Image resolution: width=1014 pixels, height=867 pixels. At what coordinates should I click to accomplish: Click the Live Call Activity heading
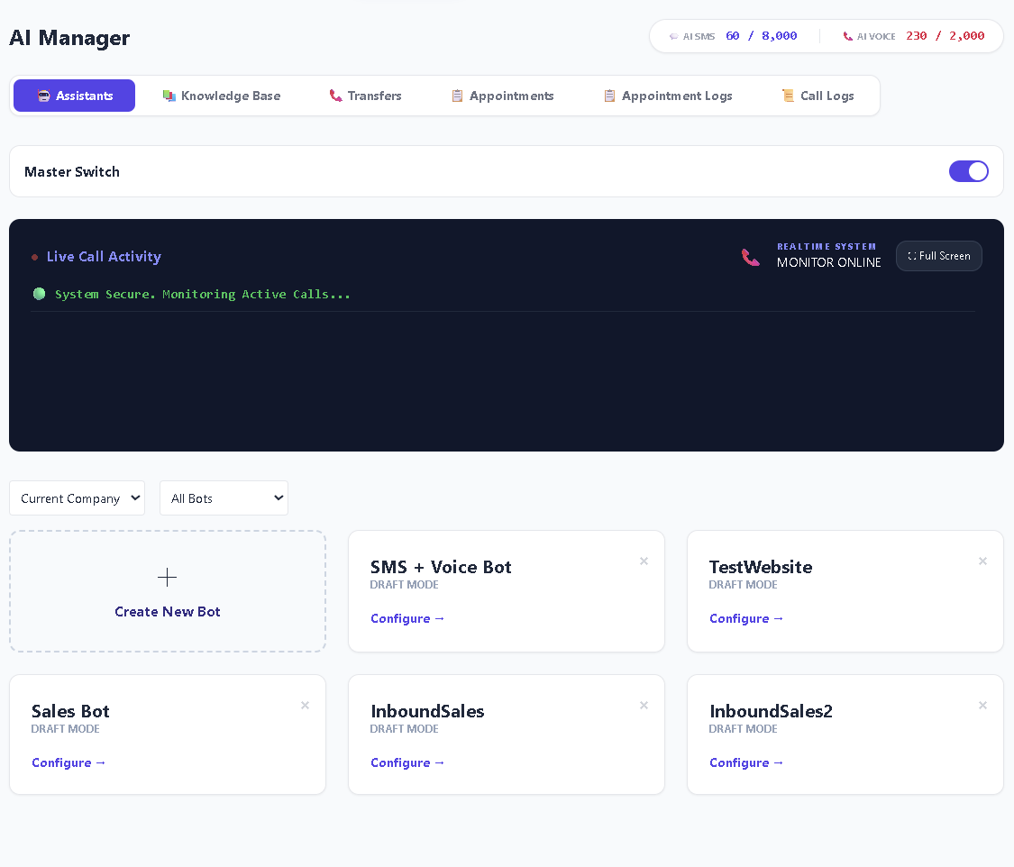coord(105,257)
